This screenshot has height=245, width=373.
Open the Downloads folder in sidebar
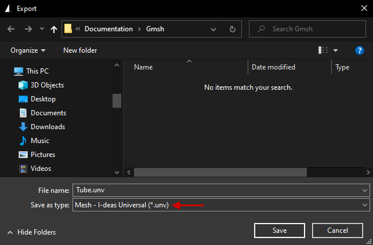click(x=48, y=127)
